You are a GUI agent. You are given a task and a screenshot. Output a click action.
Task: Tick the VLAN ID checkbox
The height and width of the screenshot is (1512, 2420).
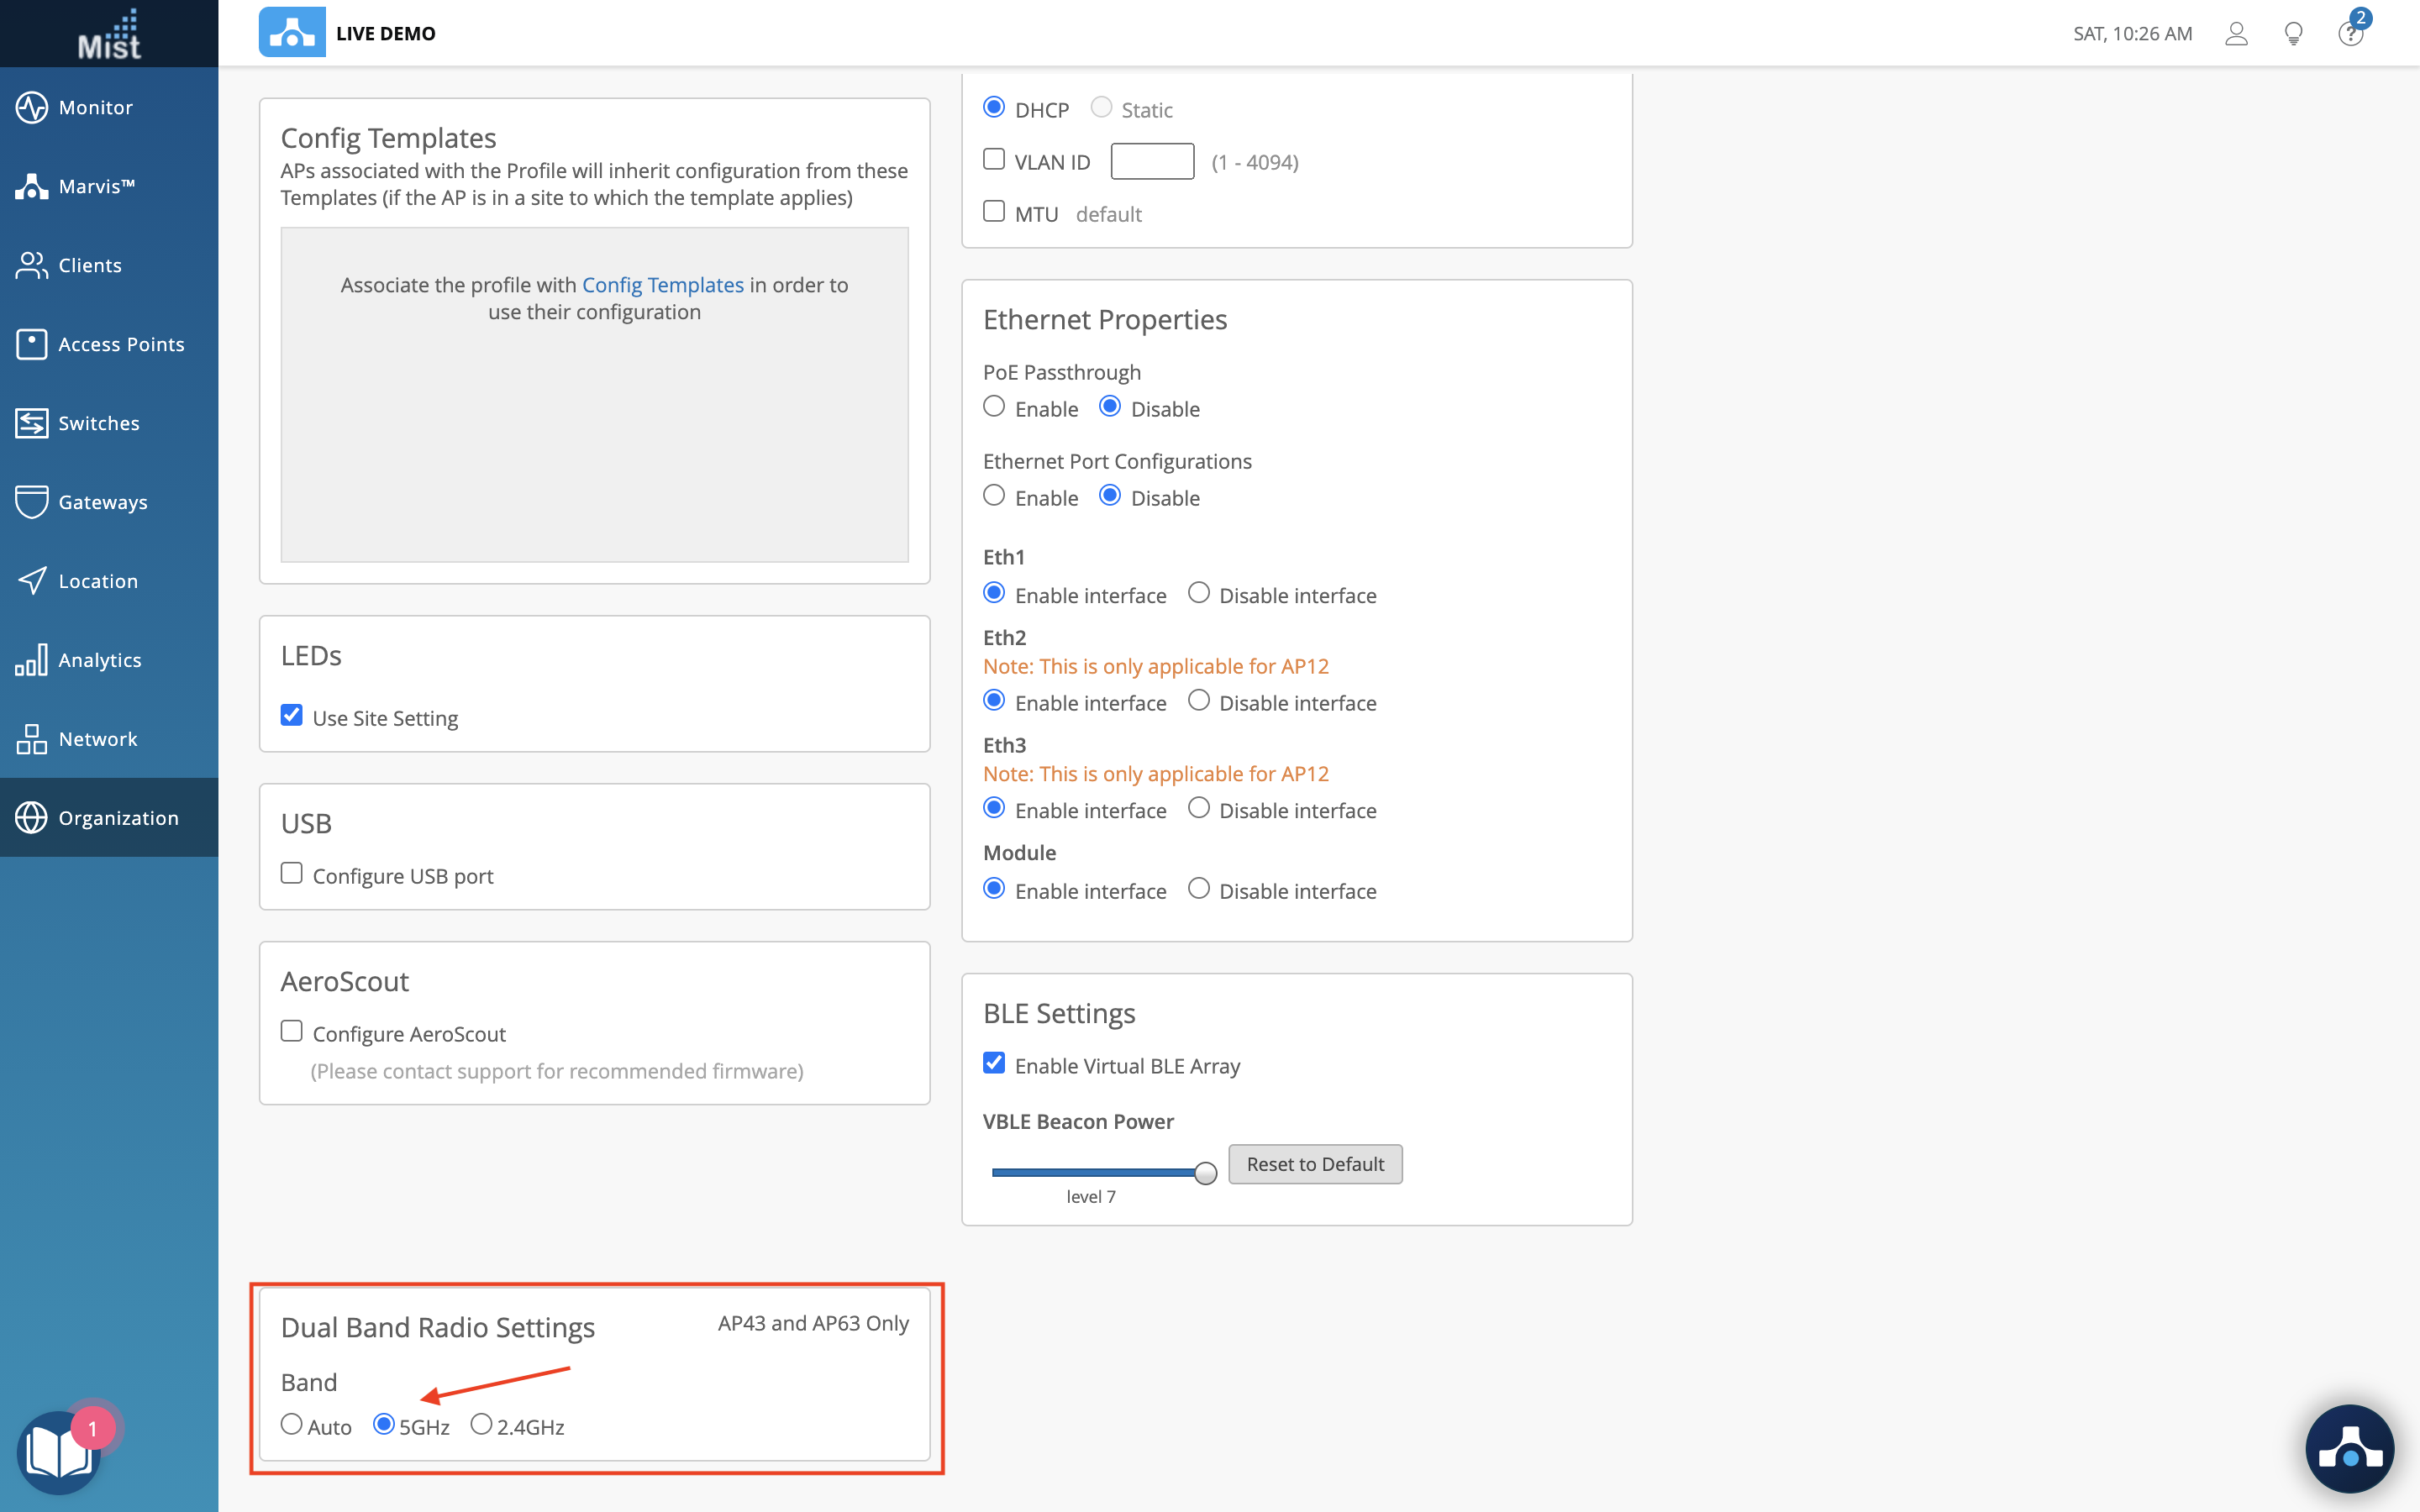click(994, 160)
